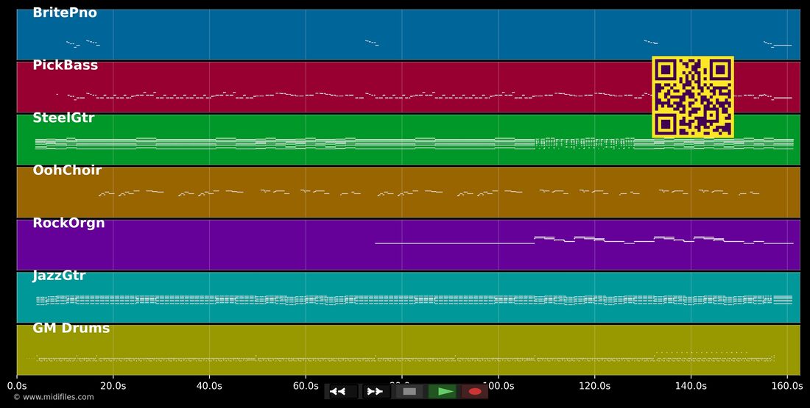Jump to the 0.0s timeline start

click(17, 386)
